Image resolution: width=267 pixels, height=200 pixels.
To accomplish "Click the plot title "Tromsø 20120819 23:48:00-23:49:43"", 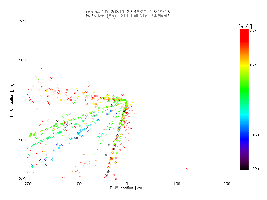I will click(x=126, y=12).
